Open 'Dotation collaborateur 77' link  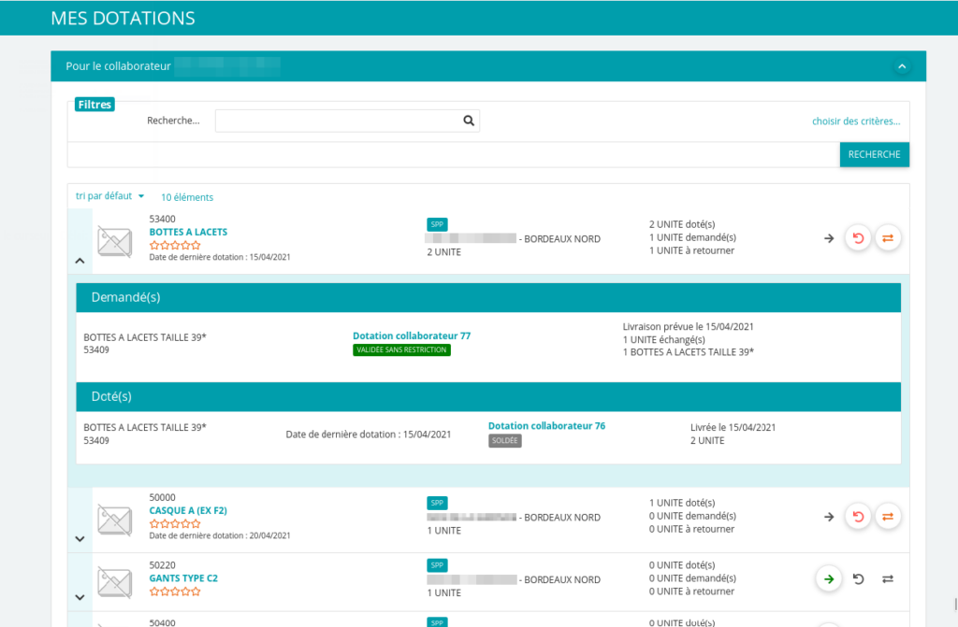410,335
